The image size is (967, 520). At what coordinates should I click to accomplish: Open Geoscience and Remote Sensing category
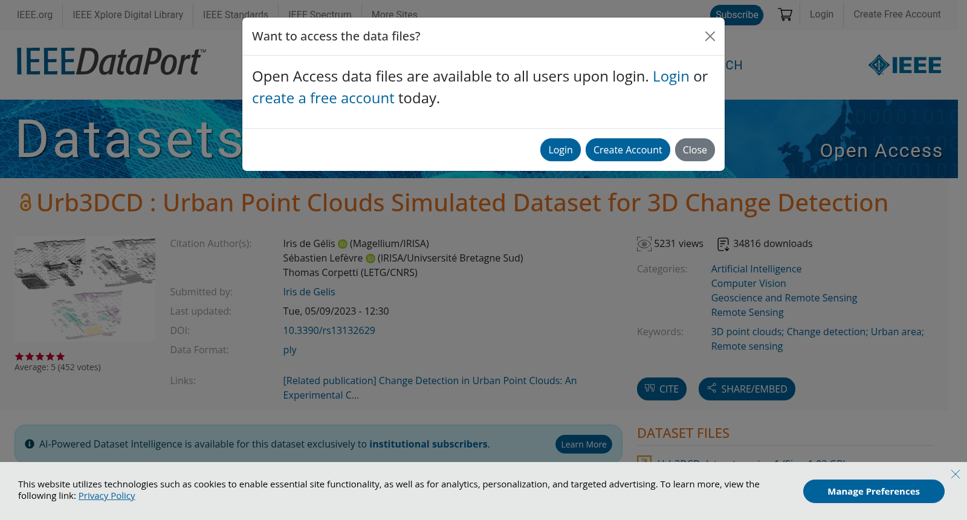784,298
